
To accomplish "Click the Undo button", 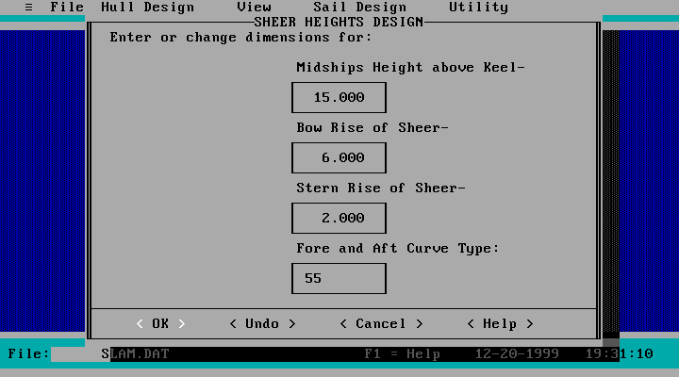I will 262,323.
